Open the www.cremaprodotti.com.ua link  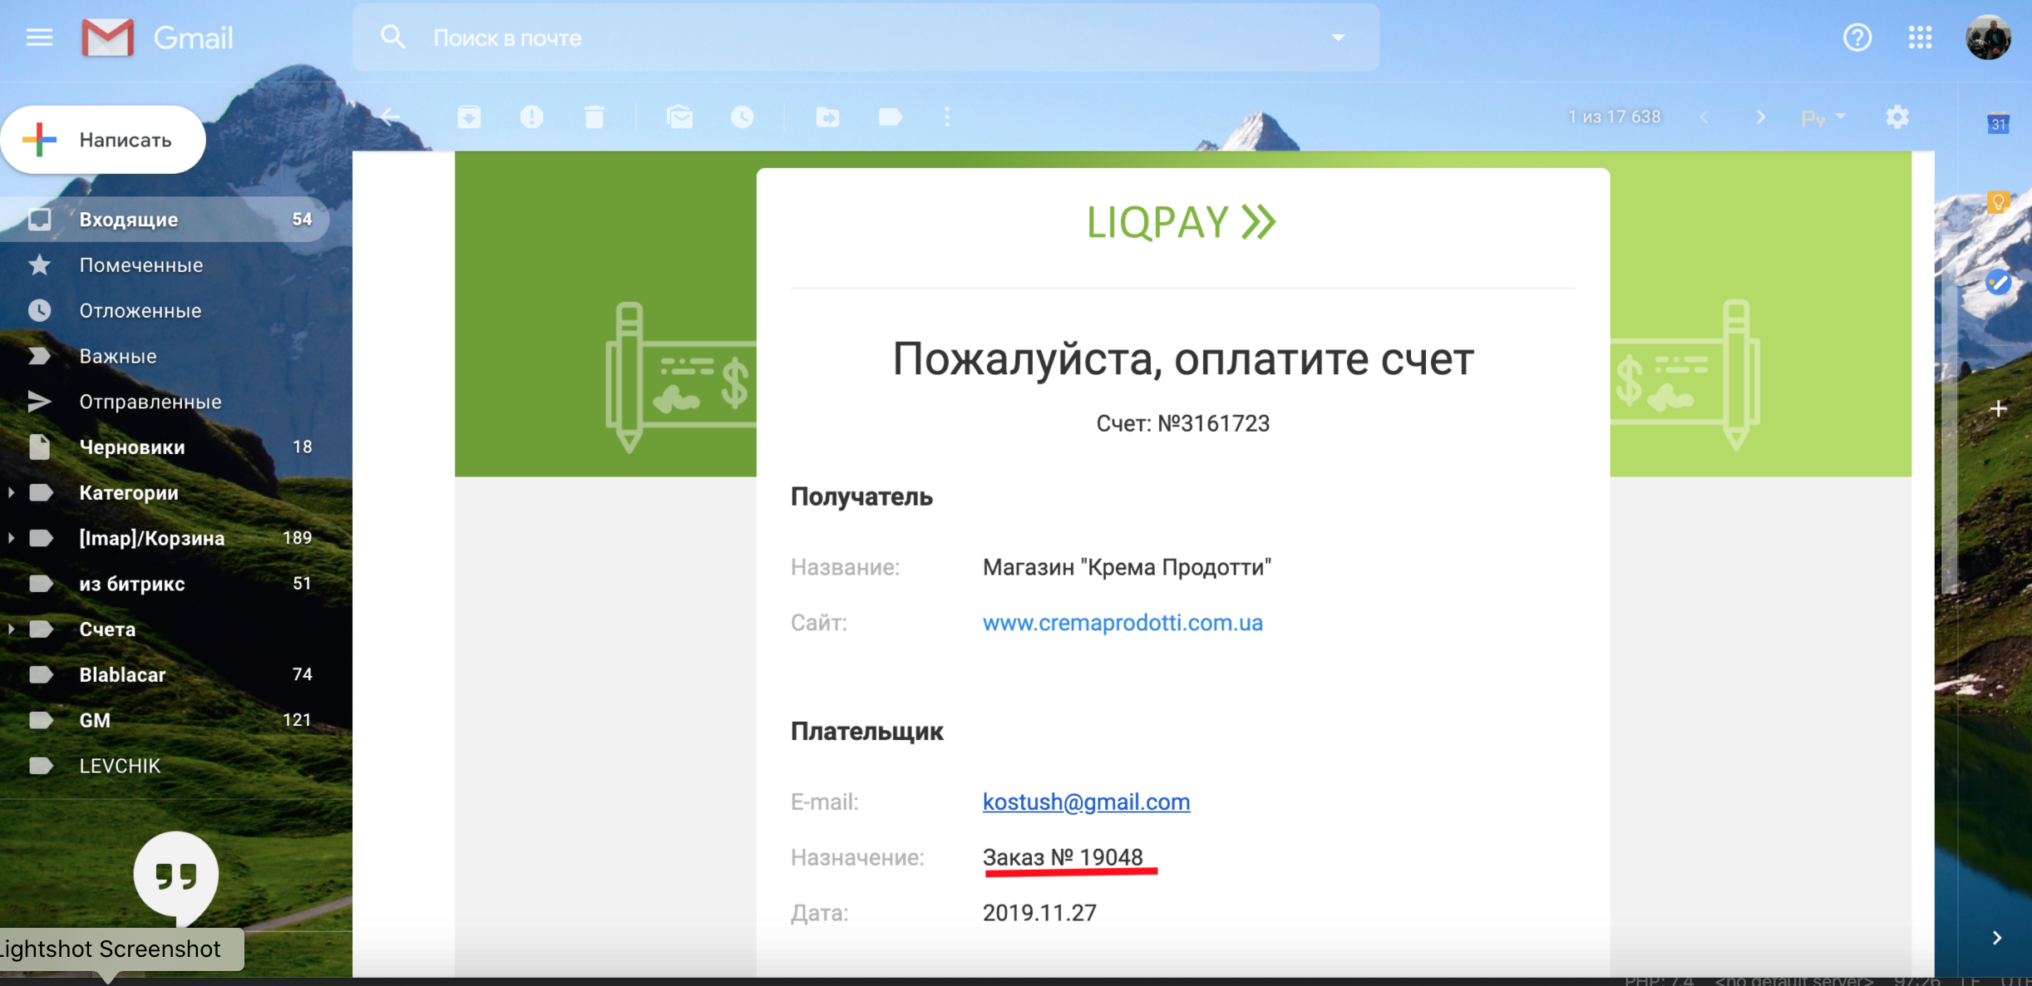pos(1122,622)
